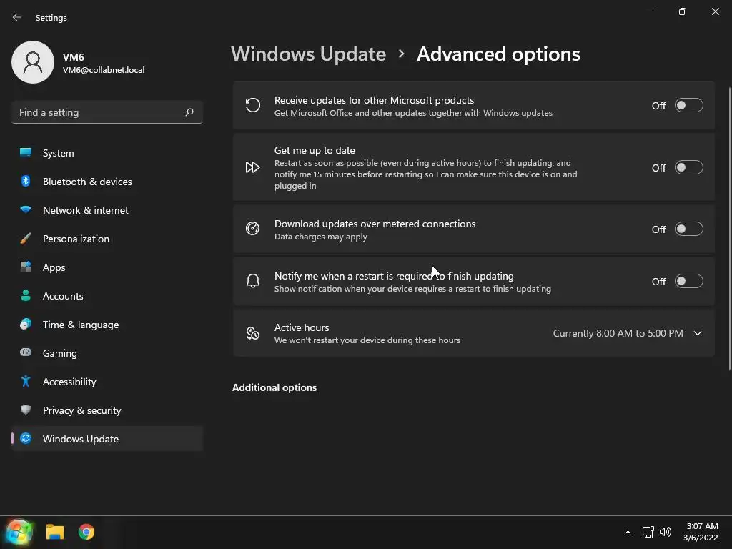Enable Receive updates for other Microsoft products
The height and width of the screenshot is (549, 732).
pos(688,106)
